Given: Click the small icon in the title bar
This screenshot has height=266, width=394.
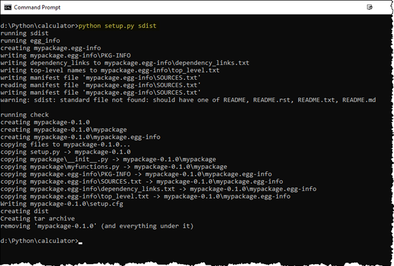Looking at the screenshot, I should click(369, 7).
